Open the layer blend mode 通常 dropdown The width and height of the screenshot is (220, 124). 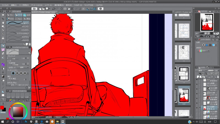(x=201, y=71)
